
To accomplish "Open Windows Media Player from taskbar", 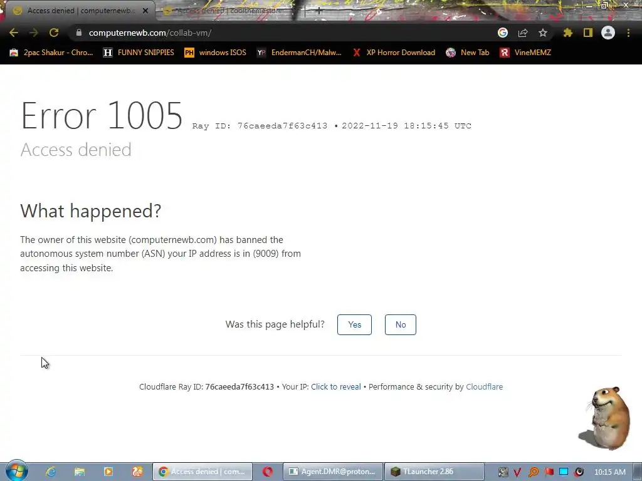I will point(108,472).
